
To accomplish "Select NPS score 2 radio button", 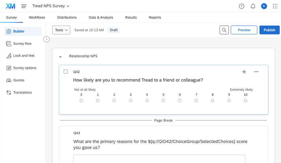I will click(x=114, y=100).
